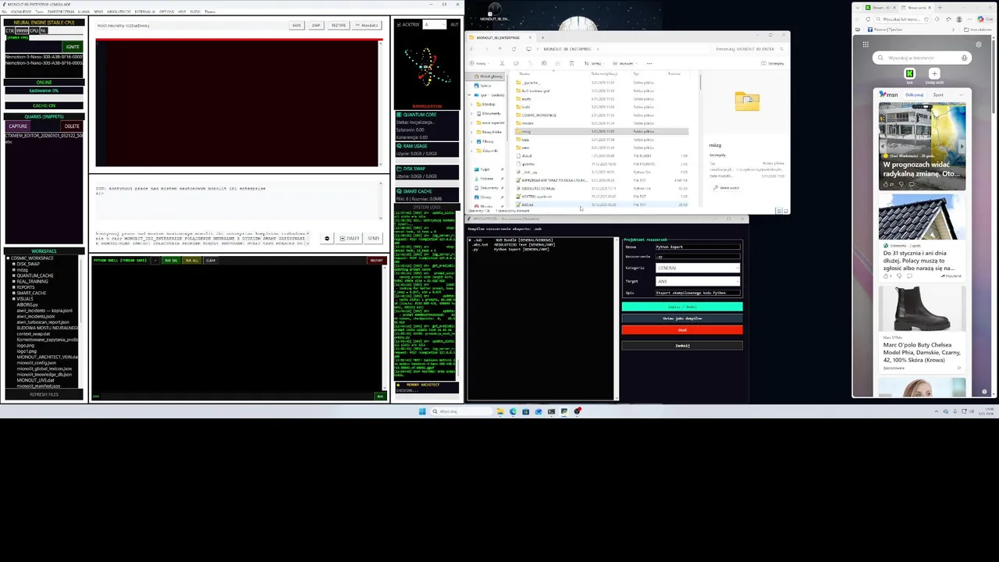Open a new tab in File Explorer
999x562 pixels.
click(542, 37)
